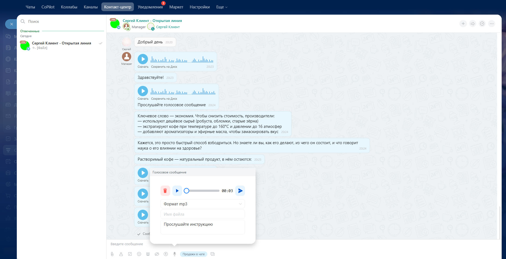Click the microphone voice recording icon
Screen dimensions: 506x259
(175, 254)
